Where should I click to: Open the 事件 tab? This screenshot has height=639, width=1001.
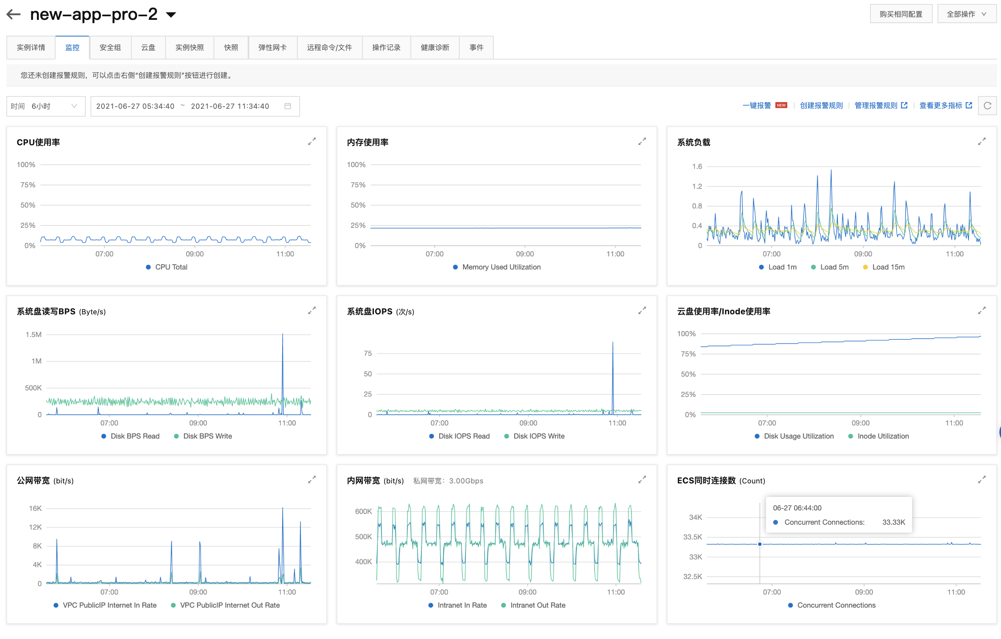click(476, 47)
